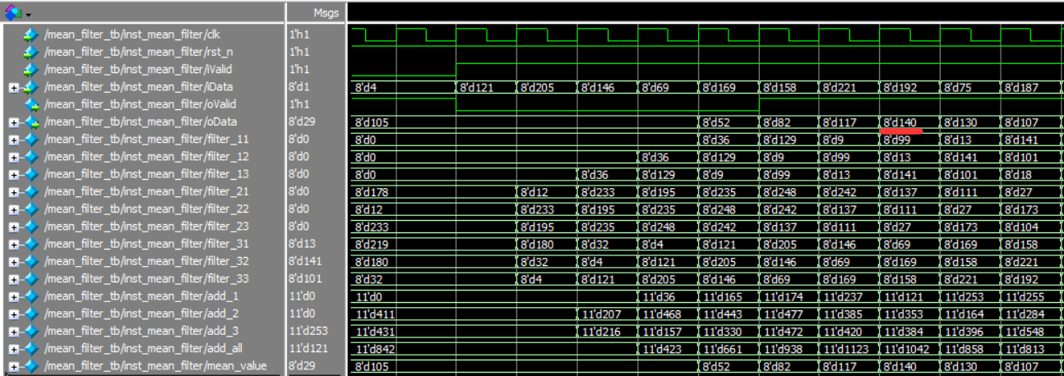
Task: Click waveform value 11'd207 in add_2 row
Action: click(600, 314)
